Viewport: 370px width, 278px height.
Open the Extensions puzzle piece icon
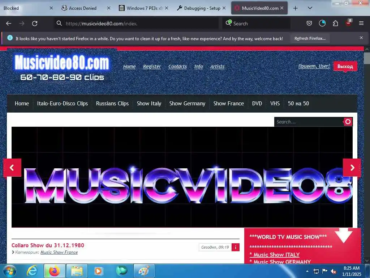[335, 23]
